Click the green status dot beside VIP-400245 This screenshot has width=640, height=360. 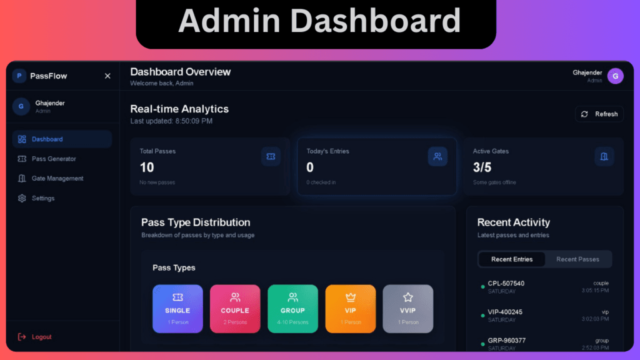[483, 316]
